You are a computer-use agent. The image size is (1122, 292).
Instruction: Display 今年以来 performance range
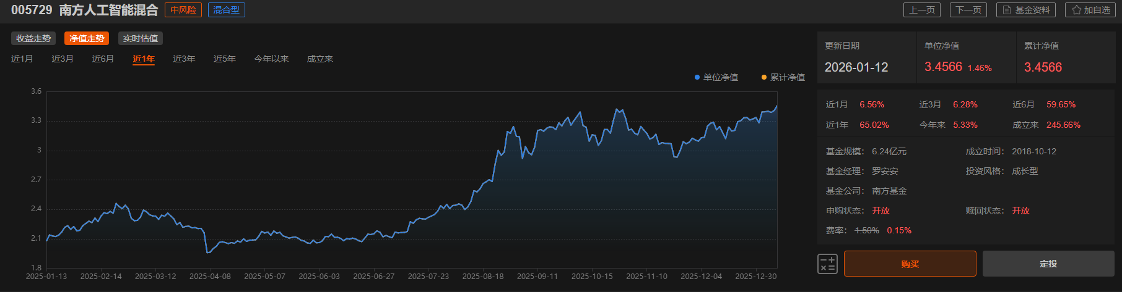(x=271, y=59)
